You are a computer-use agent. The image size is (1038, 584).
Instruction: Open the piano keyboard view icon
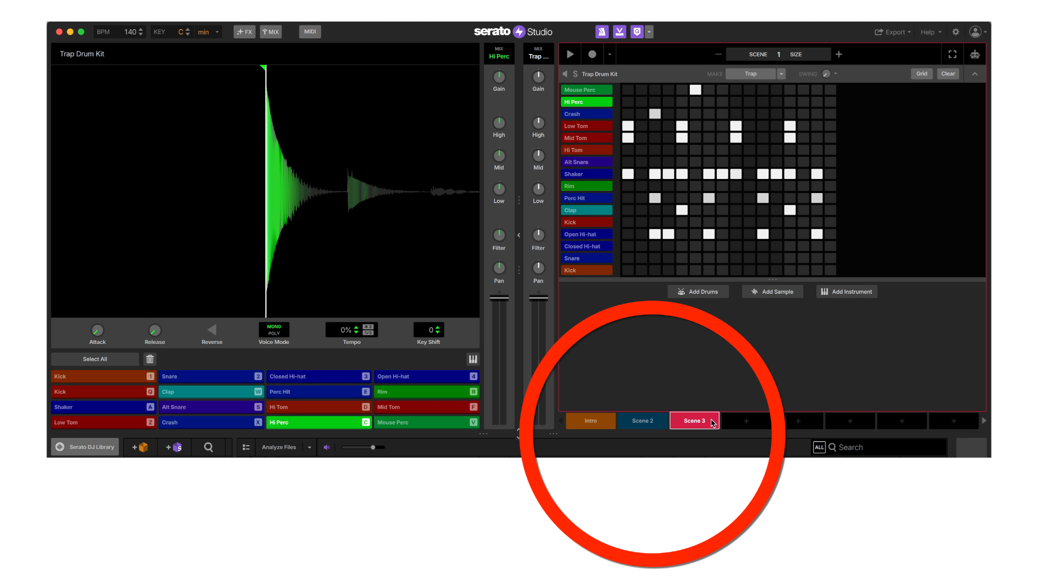(x=473, y=359)
